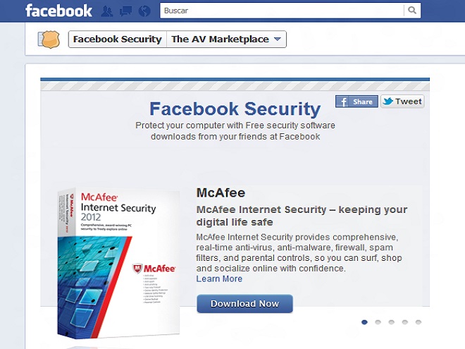
Task: Open the Facebook Security tab
Action: 118,39
